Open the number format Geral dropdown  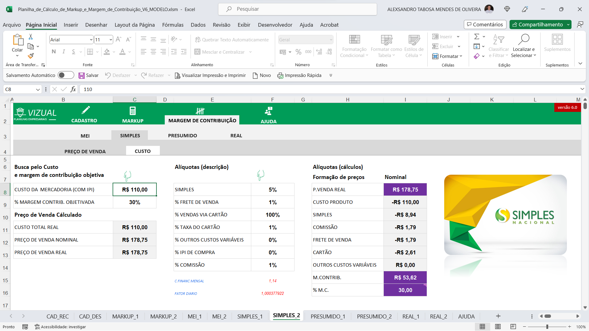tap(331, 40)
